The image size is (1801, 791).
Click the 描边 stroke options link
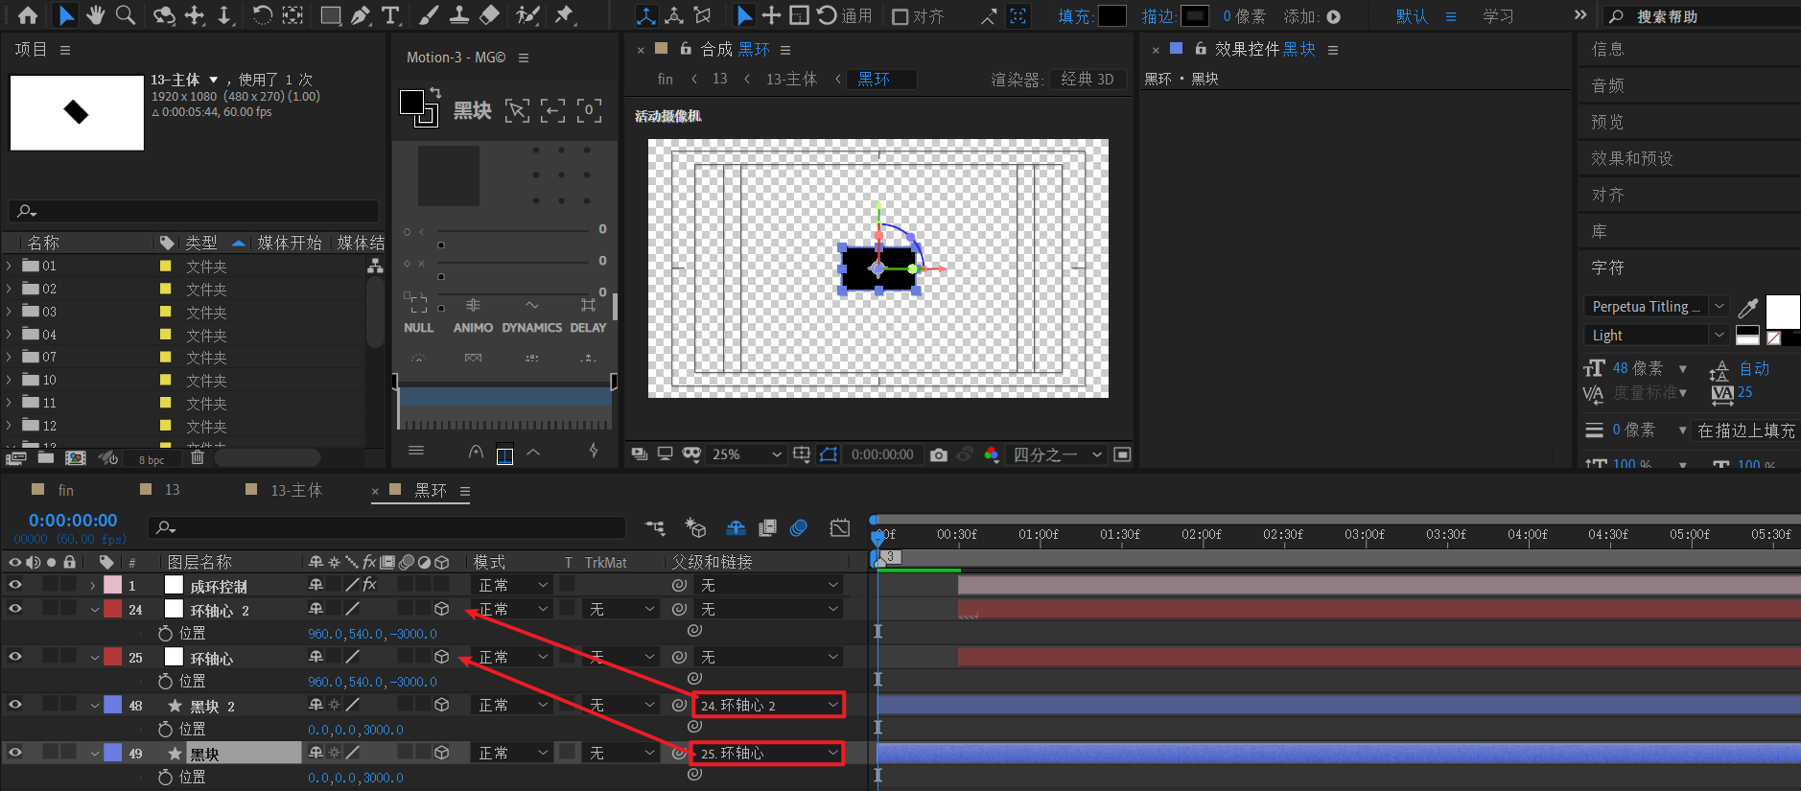(x=1158, y=16)
